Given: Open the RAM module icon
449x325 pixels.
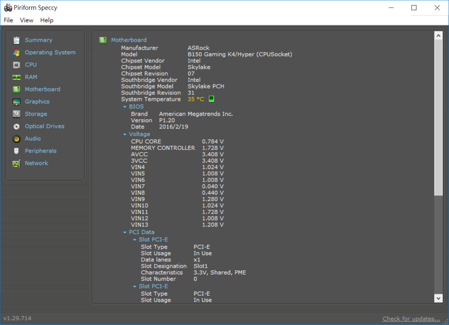Looking at the screenshot, I should [x=17, y=77].
